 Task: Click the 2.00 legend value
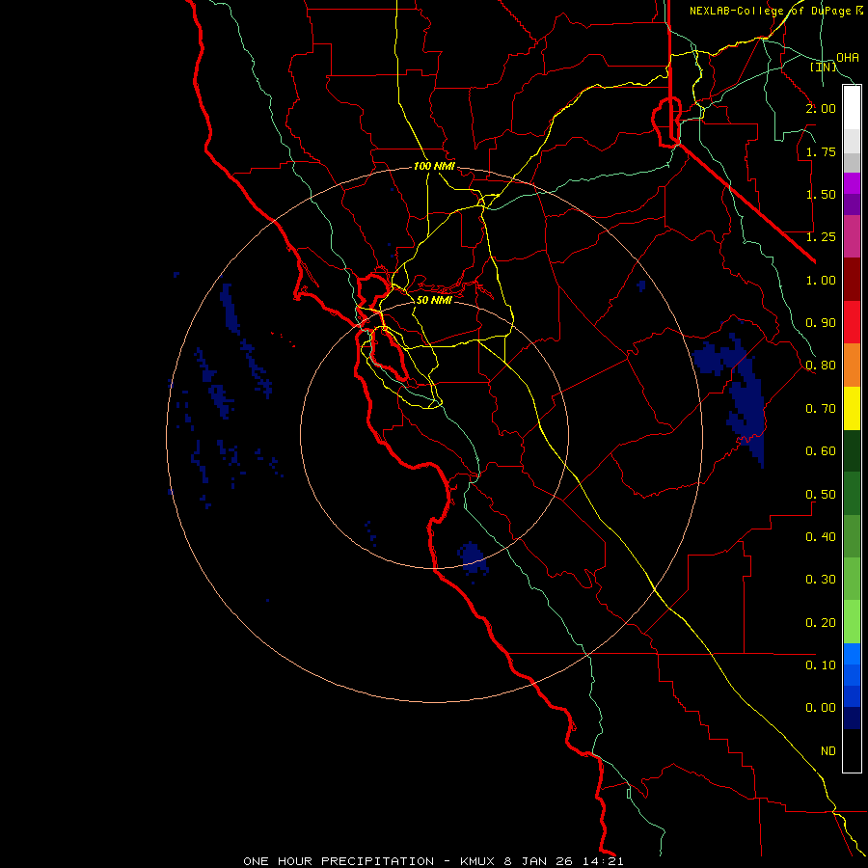pos(821,108)
